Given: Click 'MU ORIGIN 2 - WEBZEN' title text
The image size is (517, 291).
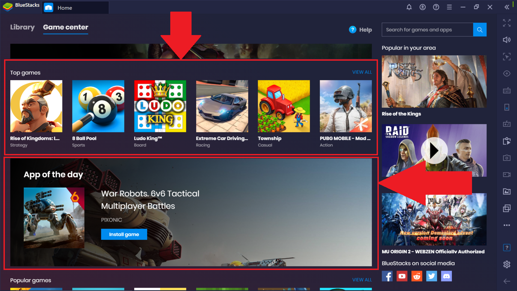Looking at the screenshot, I should coord(433,252).
